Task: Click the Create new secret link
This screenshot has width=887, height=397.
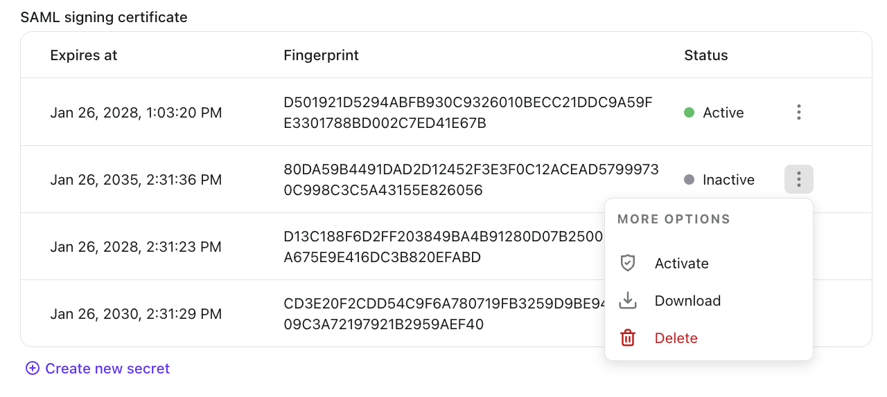Action: point(107,369)
